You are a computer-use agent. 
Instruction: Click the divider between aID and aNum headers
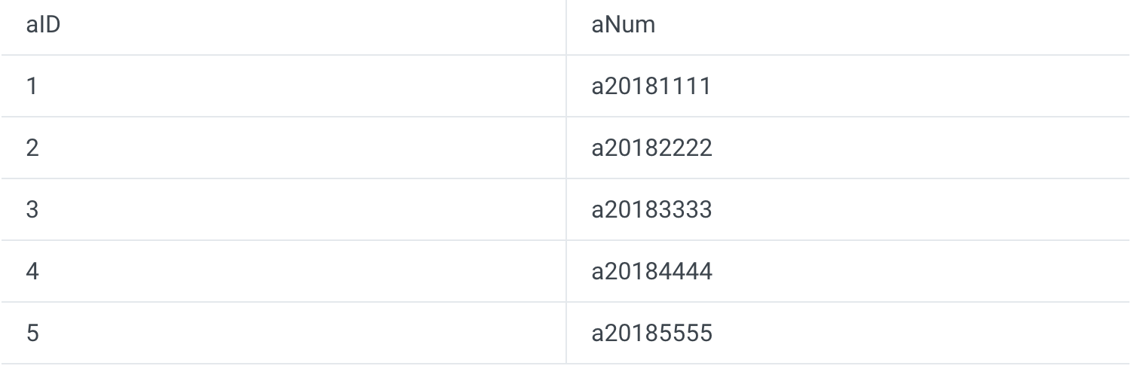point(566,26)
